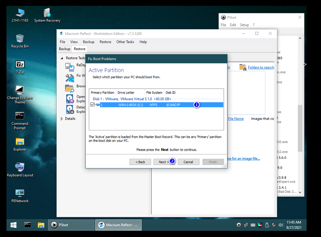Image resolution: width=321 pixels, height=237 pixels.
Task: Open the Keyboard Layout shortcut
Action: pyautogui.click(x=20, y=170)
